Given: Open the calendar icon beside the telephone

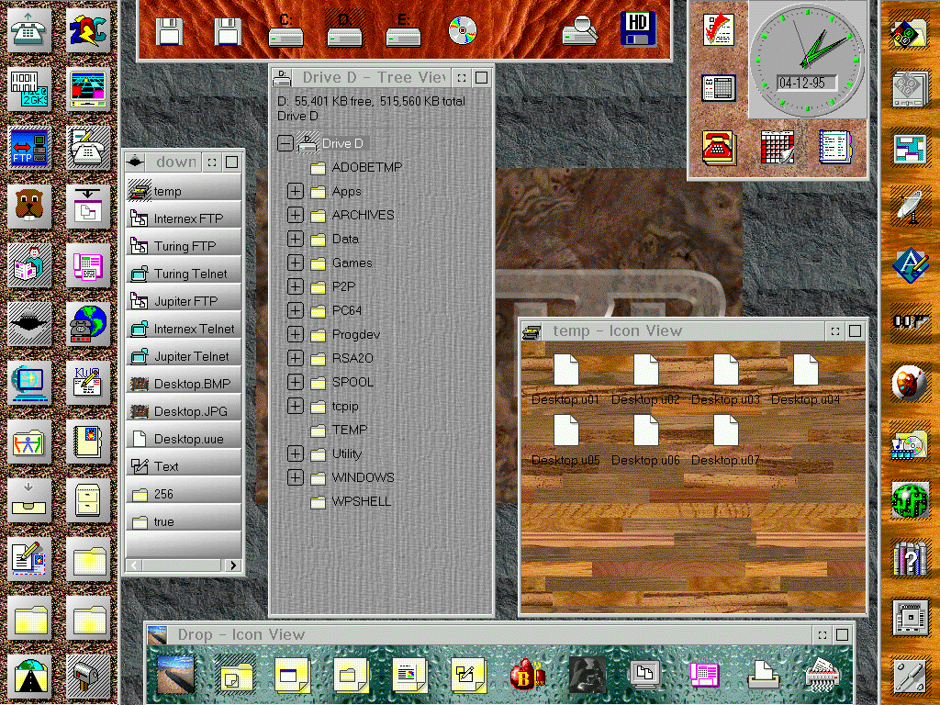Looking at the screenshot, I should [778, 147].
